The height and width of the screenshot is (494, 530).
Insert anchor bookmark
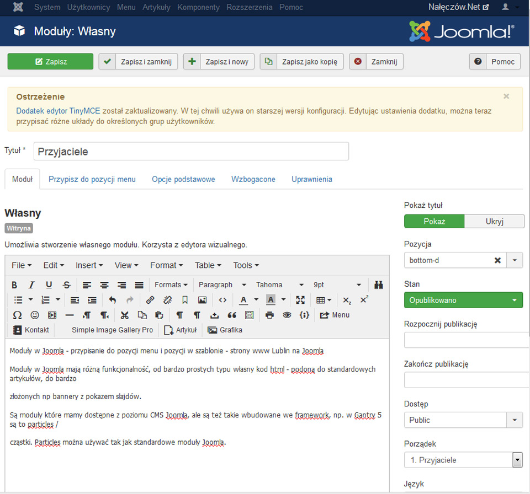185,300
